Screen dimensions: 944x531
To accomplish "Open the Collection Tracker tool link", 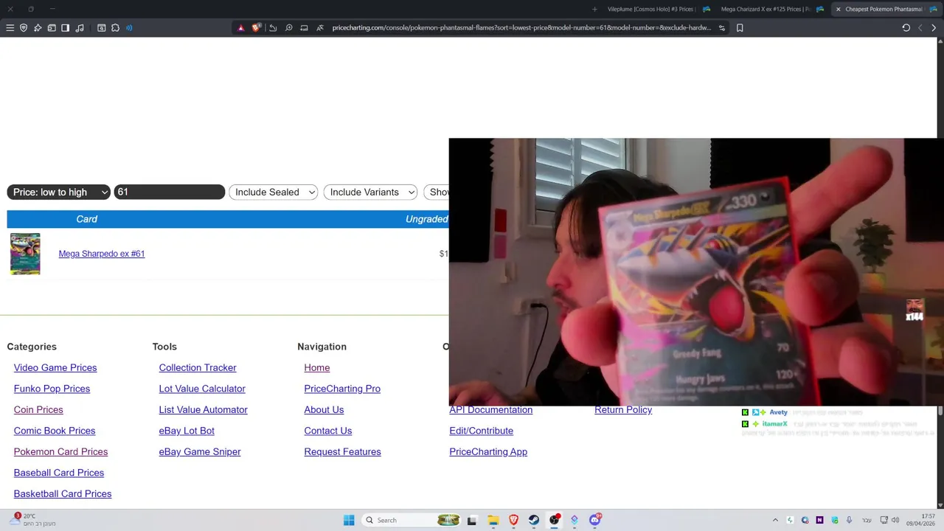I will [198, 367].
